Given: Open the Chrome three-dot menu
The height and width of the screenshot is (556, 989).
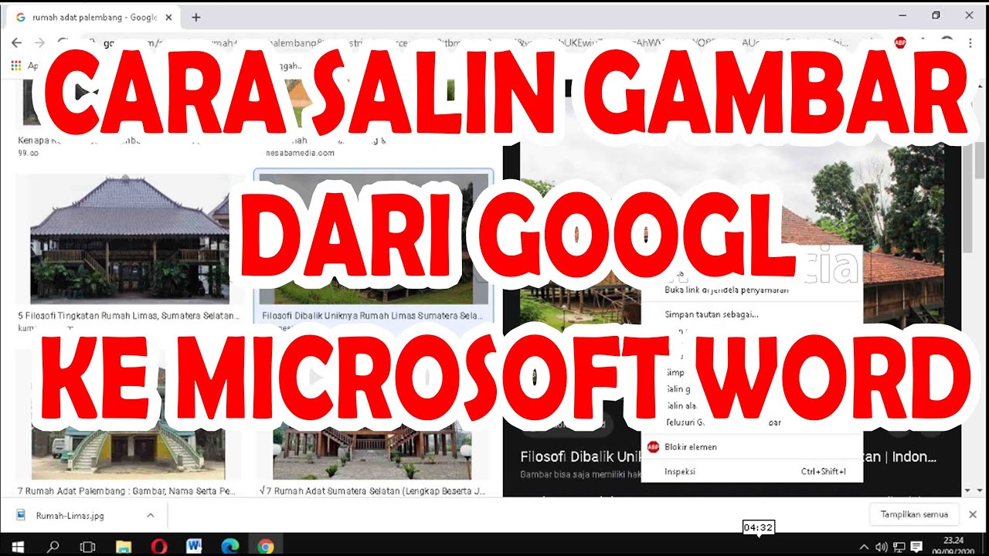Looking at the screenshot, I should (x=970, y=42).
